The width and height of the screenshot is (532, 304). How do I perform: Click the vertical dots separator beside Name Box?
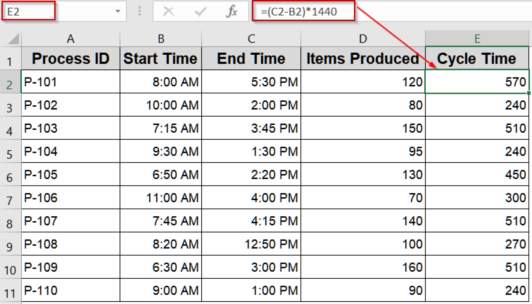click(x=139, y=11)
